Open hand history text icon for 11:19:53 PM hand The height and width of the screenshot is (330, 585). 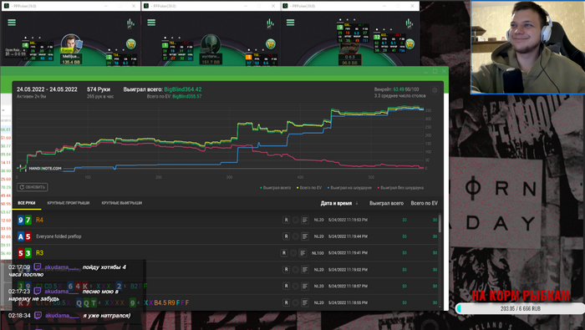305,220
